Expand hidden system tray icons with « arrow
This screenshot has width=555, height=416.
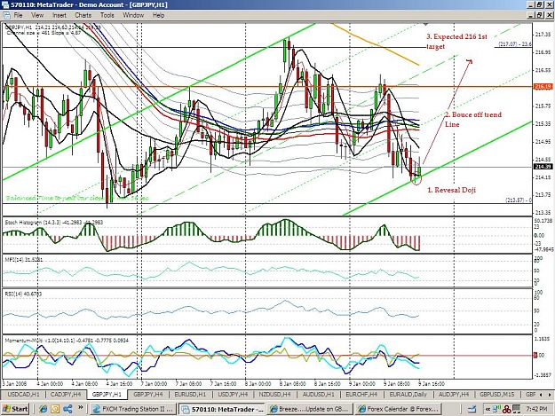pos(488,409)
